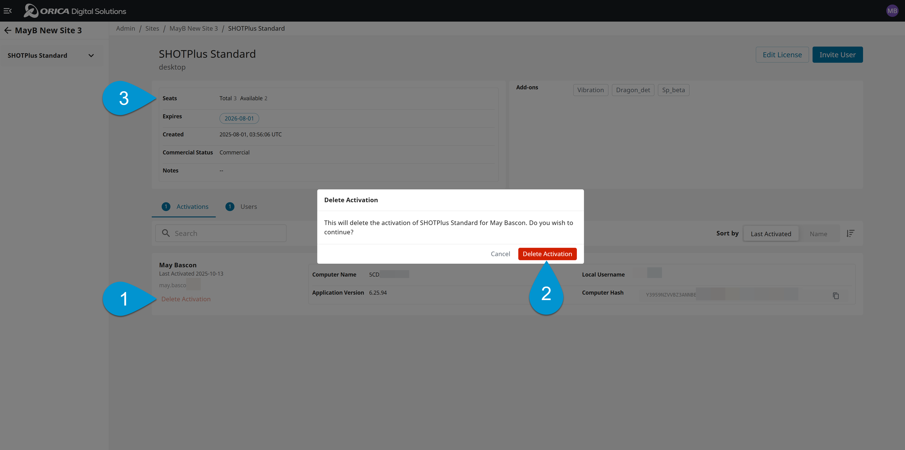Click the SHOTPlus Standard sidebar label

[x=37, y=56]
